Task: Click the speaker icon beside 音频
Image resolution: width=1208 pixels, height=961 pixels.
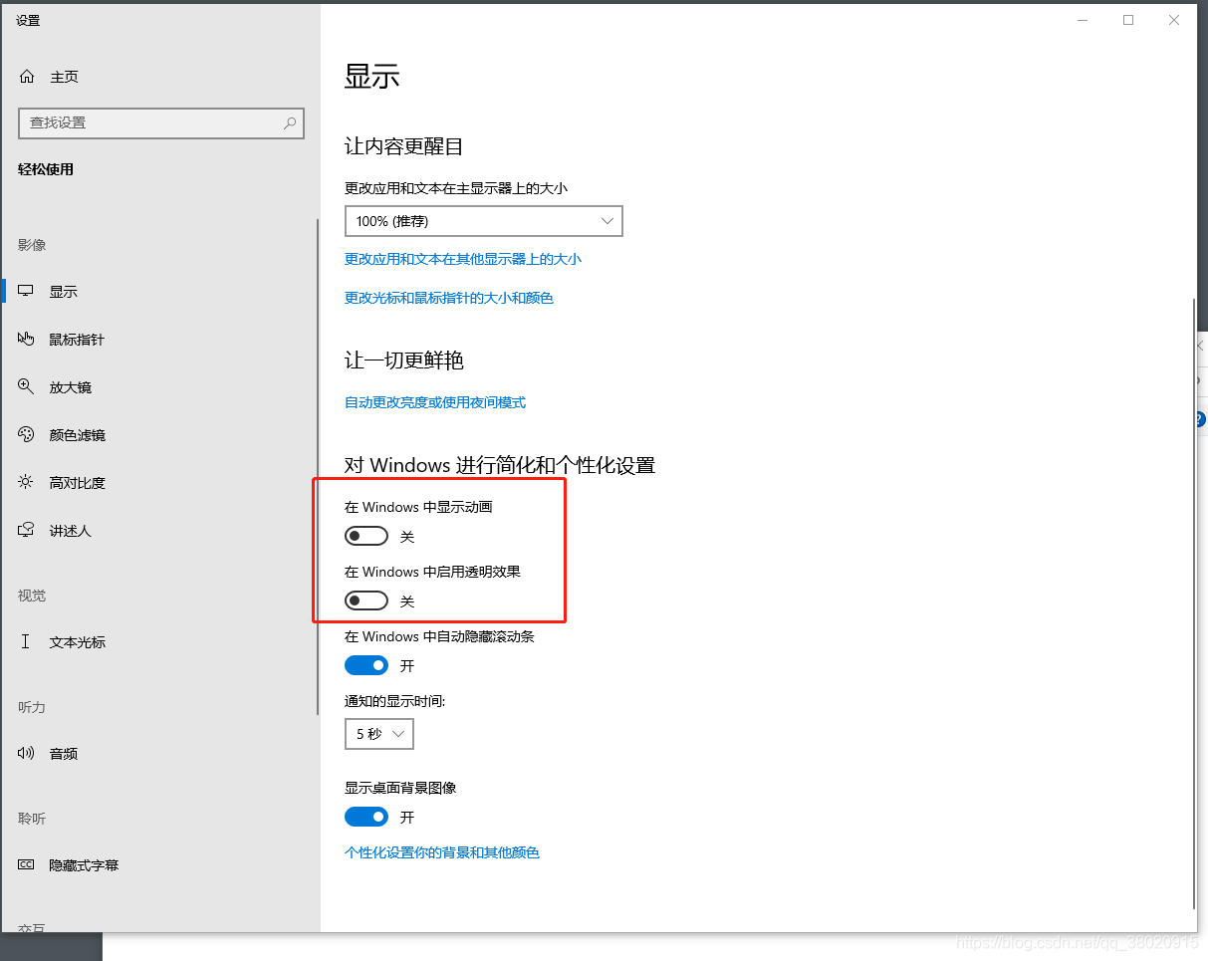Action: pyautogui.click(x=26, y=754)
